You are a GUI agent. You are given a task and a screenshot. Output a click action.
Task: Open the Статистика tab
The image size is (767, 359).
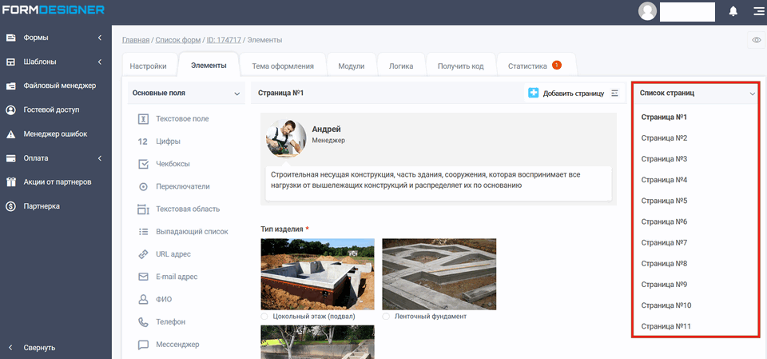click(x=536, y=66)
